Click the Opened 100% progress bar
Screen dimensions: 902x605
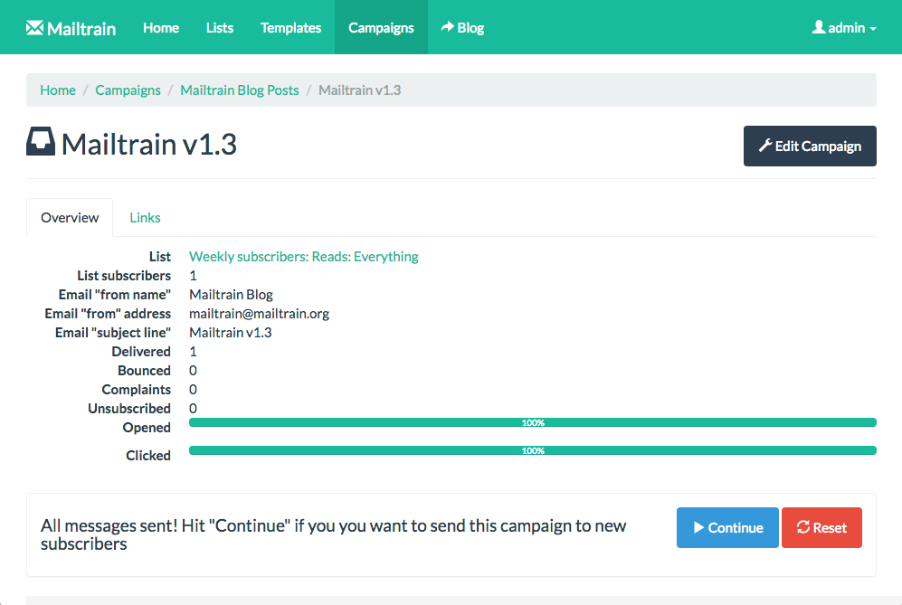tap(532, 422)
